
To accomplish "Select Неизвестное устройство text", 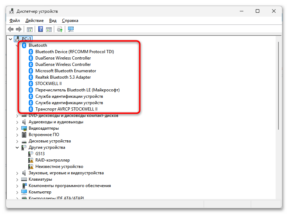I will [59, 167].
